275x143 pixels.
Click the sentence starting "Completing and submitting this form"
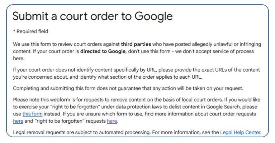(x=128, y=88)
